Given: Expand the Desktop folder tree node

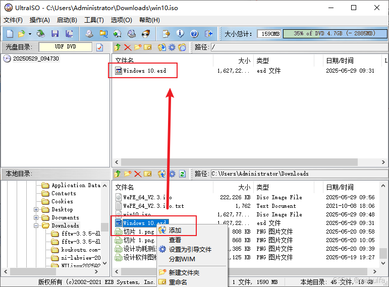Looking at the screenshot, I should coord(36,210).
